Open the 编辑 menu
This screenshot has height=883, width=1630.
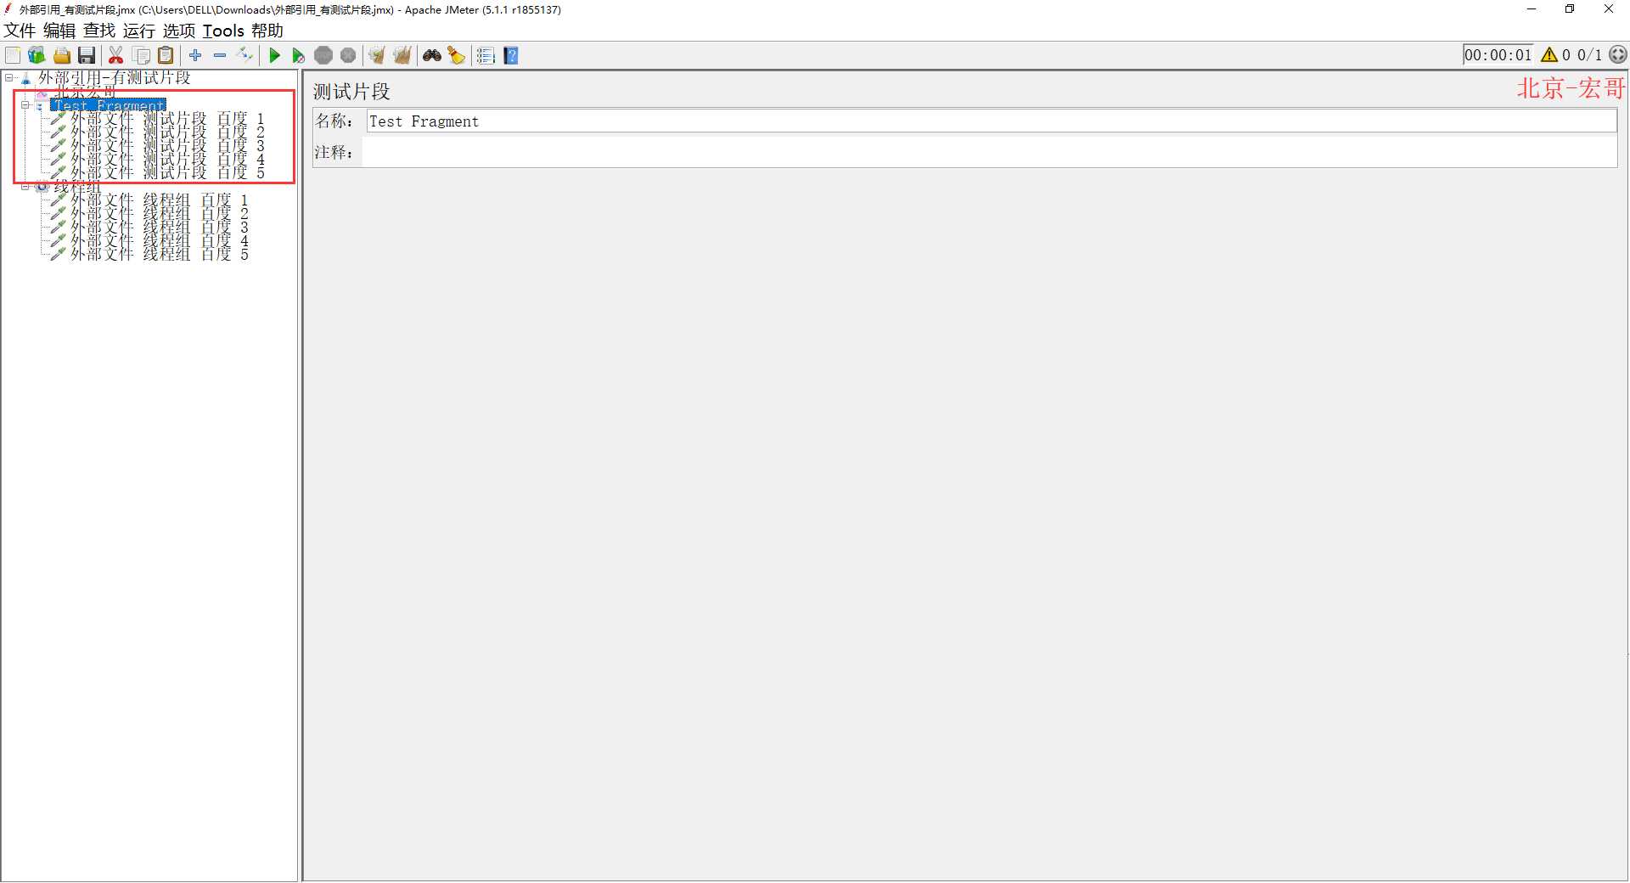(59, 31)
